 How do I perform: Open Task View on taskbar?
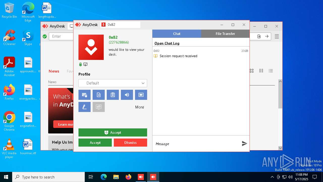[x=91, y=177]
